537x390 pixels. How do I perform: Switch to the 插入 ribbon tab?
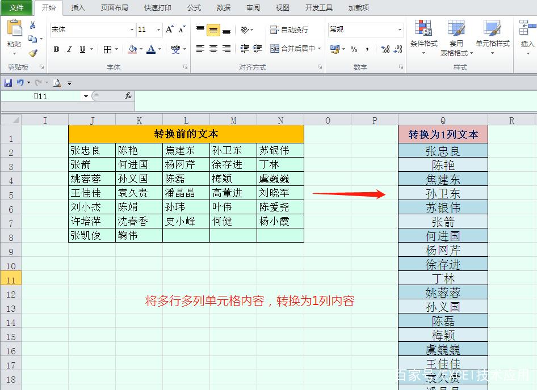(x=78, y=7)
